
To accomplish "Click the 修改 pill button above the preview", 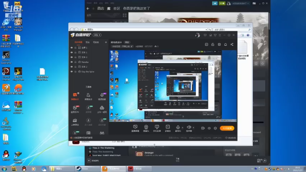I will click(127, 42).
